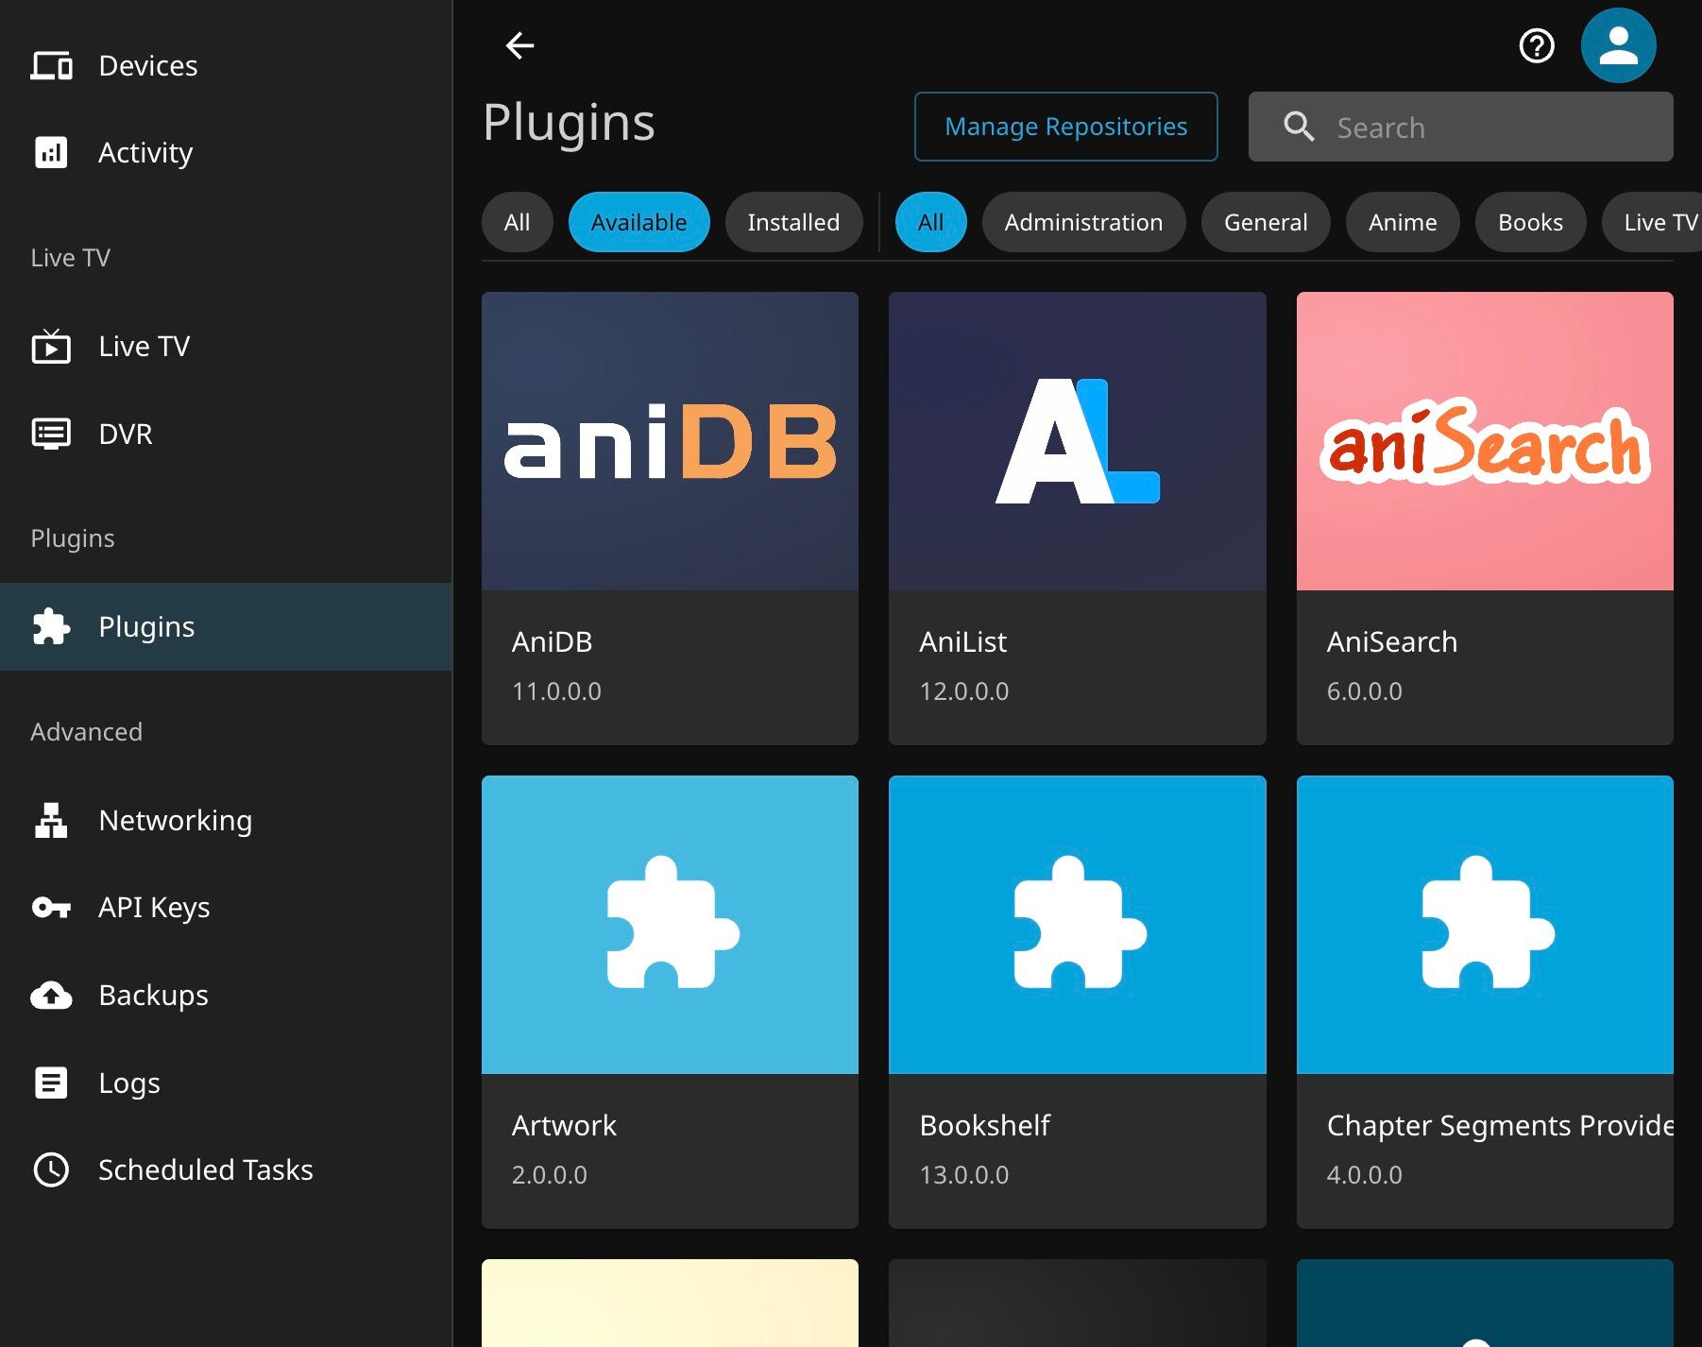Click the Scheduled Tasks clock icon
Viewport: 1702px width, 1347px height.
pos(51,1170)
